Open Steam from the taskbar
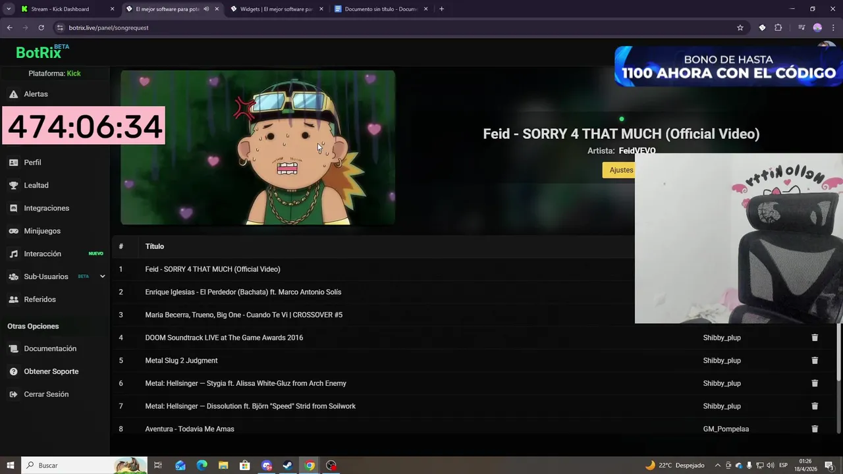The width and height of the screenshot is (843, 474). pyautogui.click(x=288, y=465)
